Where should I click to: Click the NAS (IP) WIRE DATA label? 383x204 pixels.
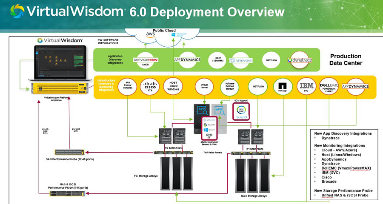[45, 131]
